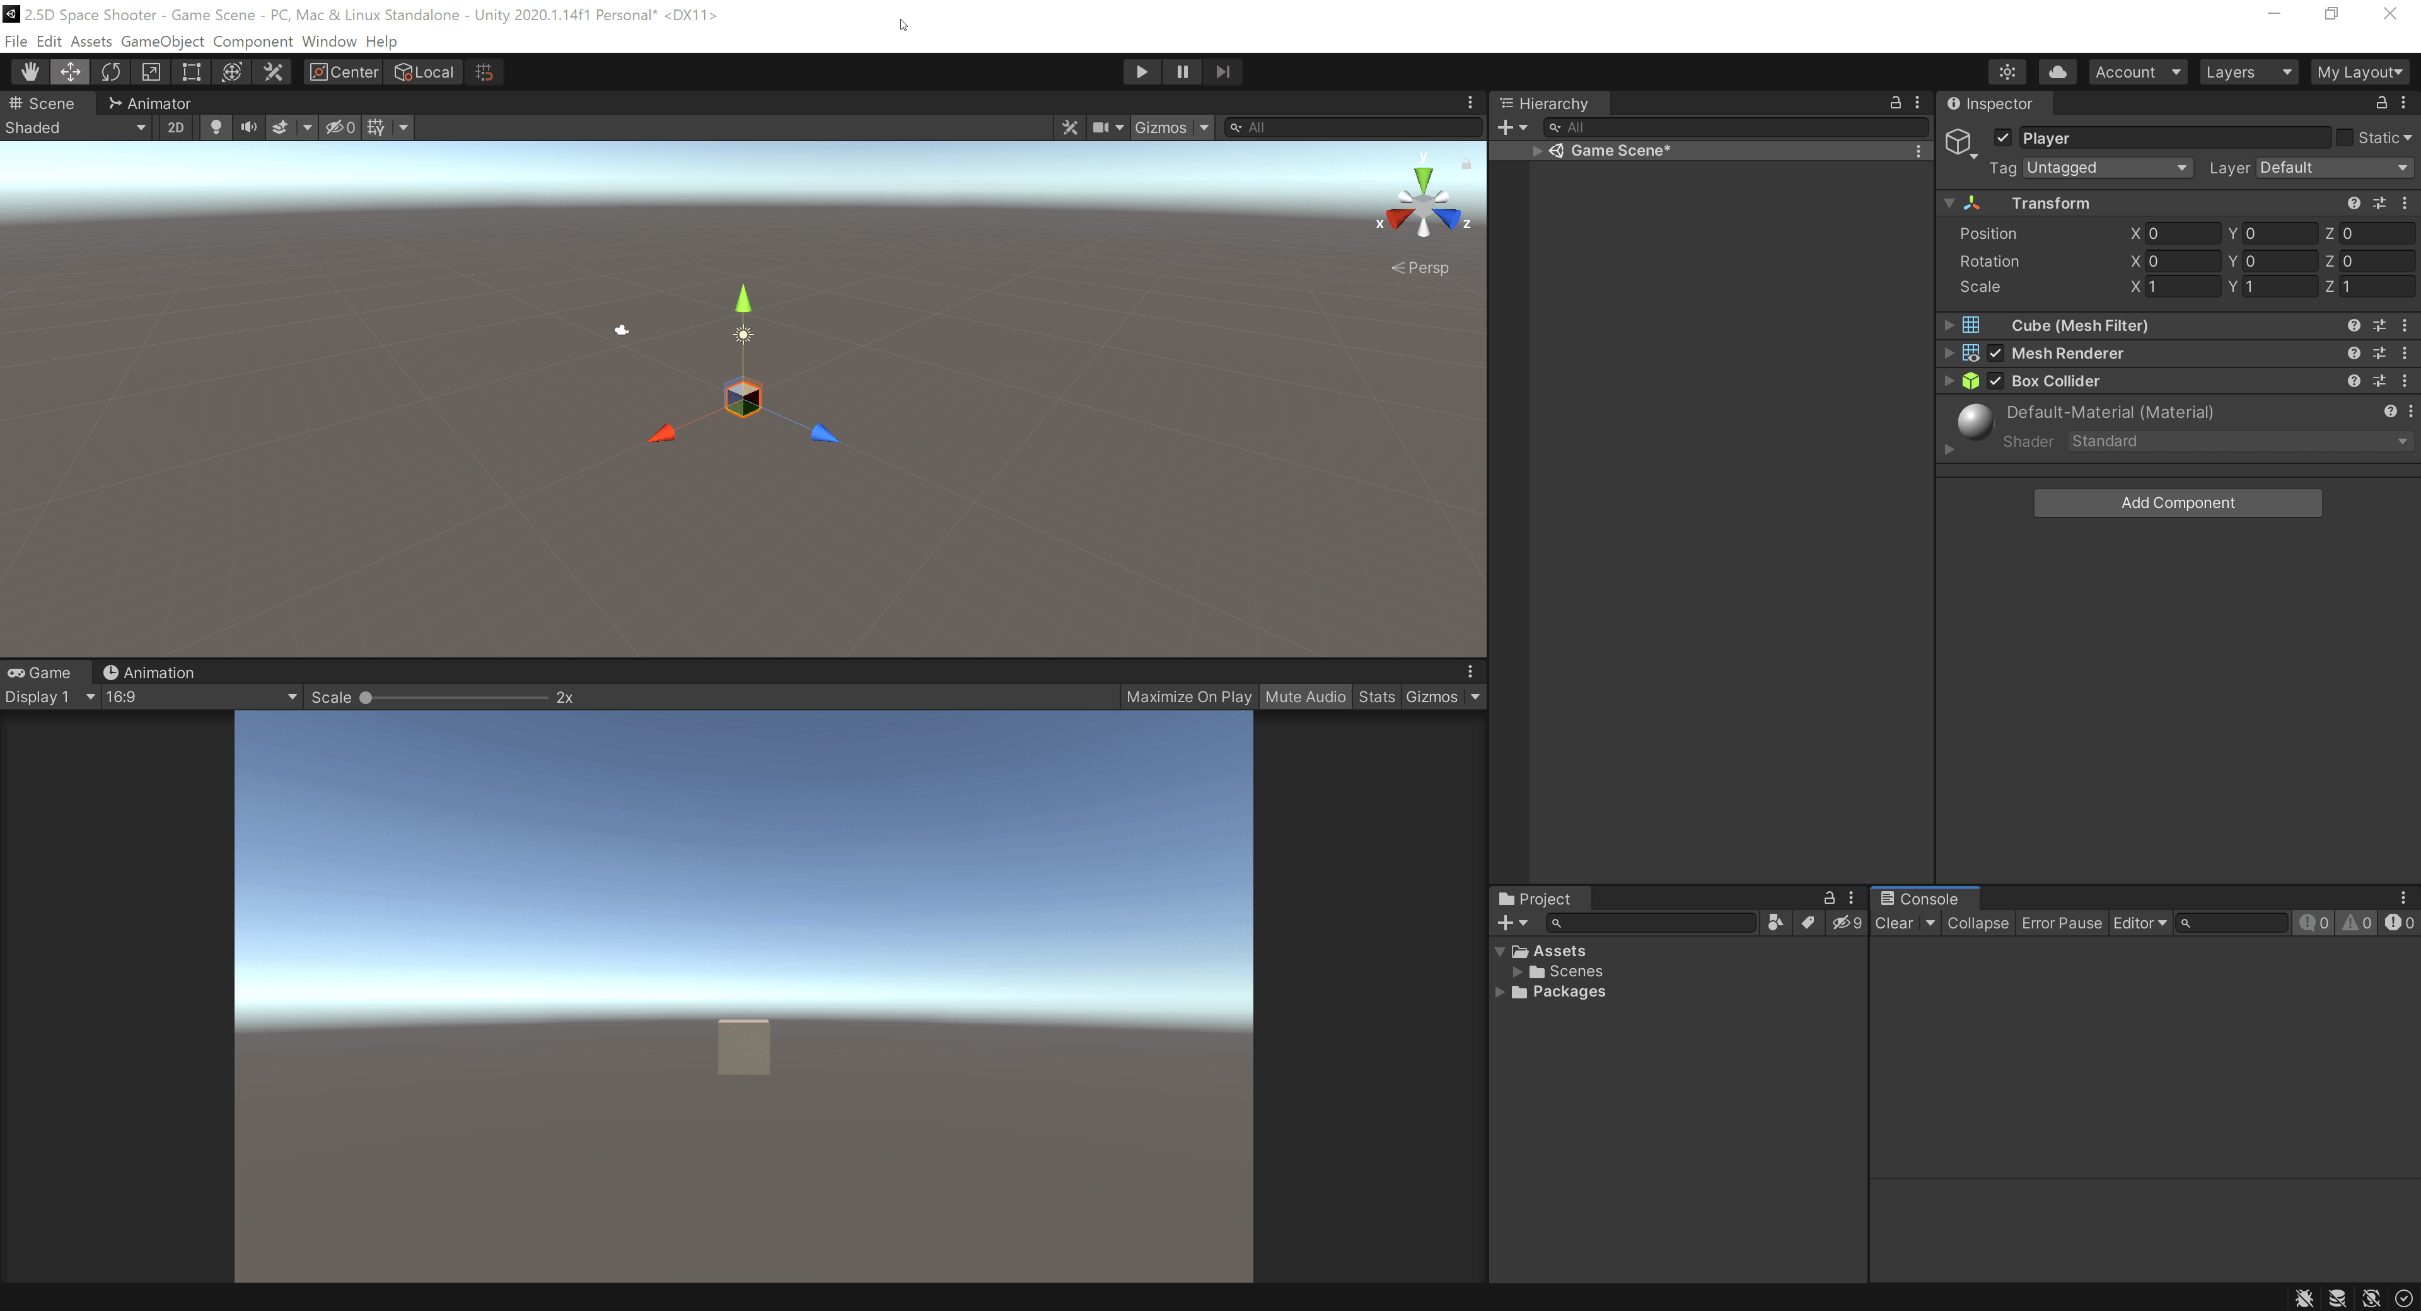Enable 2D scene view mode
2421x1311 pixels.
pyautogui.click(x=175, y=127)
